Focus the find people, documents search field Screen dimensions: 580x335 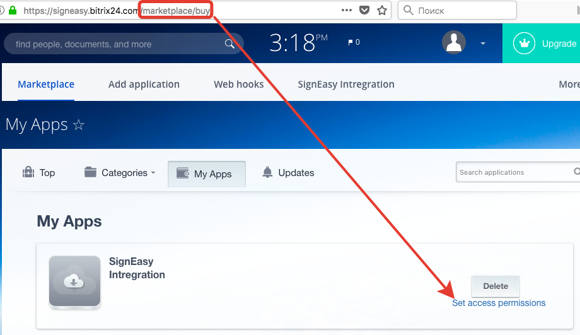(124, 44)
